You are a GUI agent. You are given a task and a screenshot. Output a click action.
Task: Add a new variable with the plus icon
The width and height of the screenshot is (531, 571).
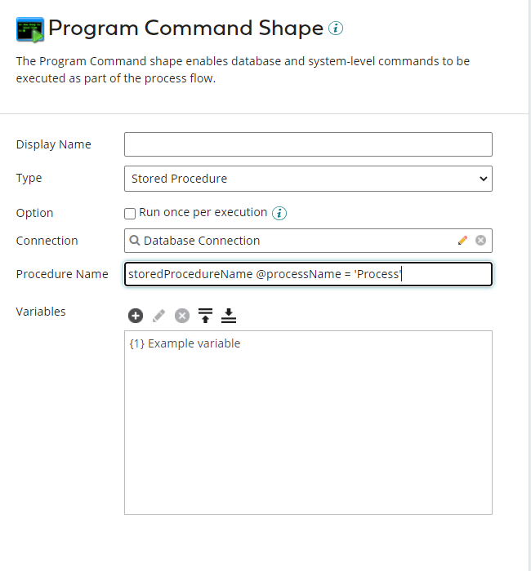(136, 316)
